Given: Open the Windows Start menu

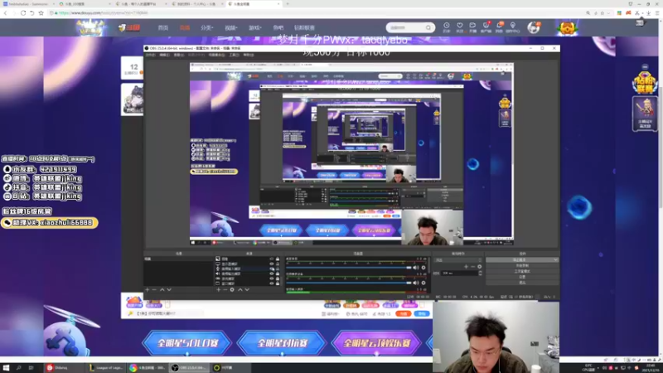Looking at the screenshot, I should click(6, 368).
